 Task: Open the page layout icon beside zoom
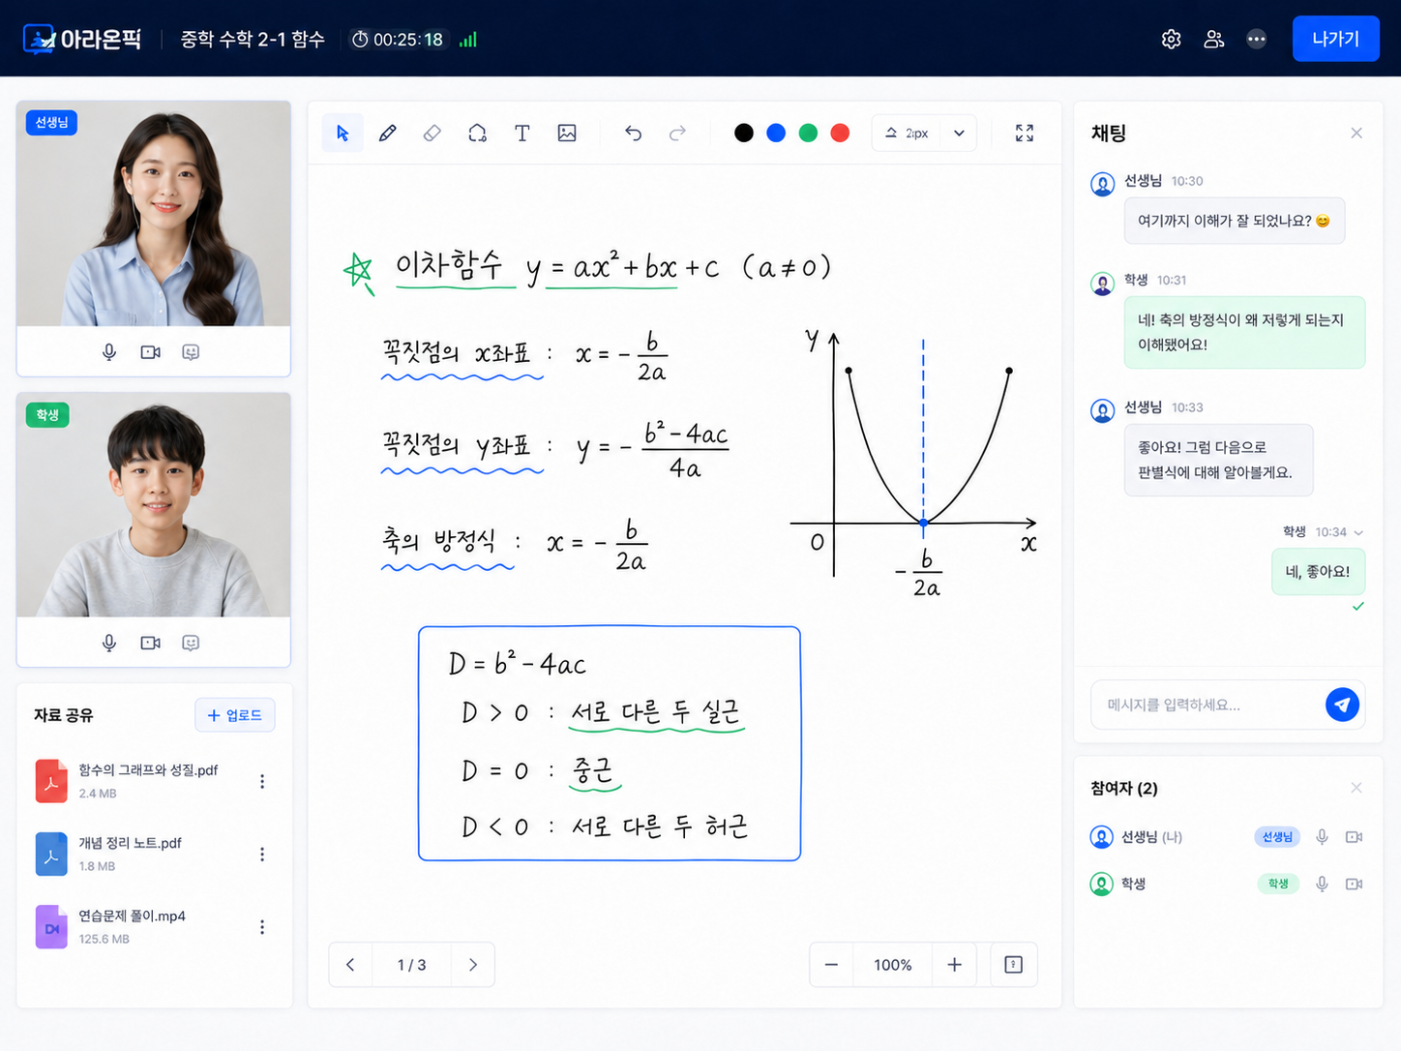click(1013, 965)
